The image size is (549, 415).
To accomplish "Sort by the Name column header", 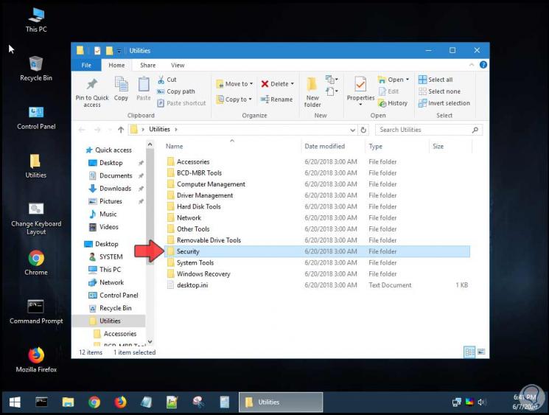I will click(x=174, y=147).
